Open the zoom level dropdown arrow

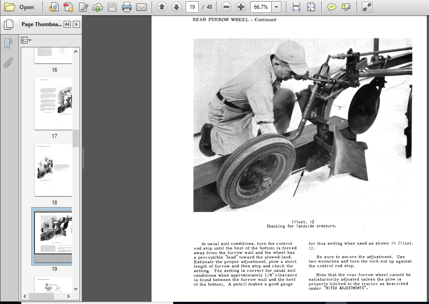[276, 7]
